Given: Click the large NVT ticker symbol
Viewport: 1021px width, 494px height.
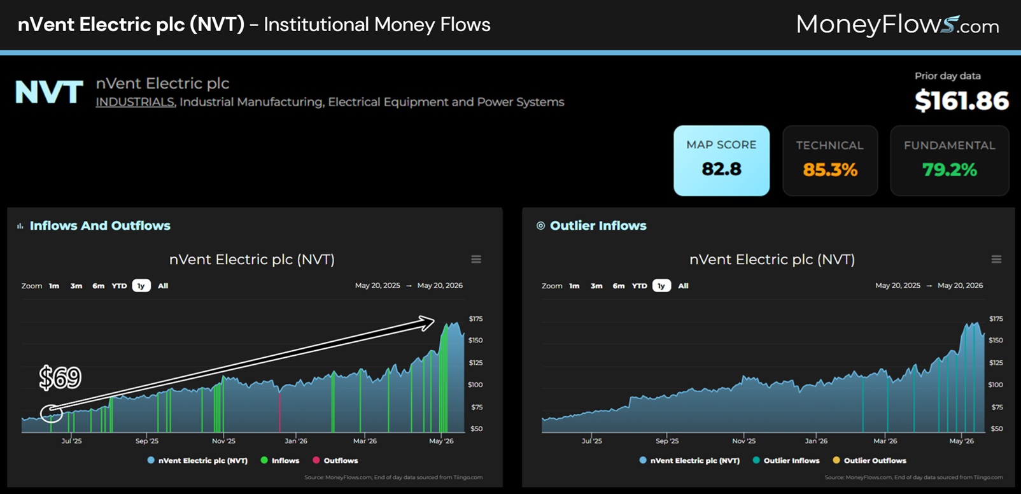Looking at the screenshot, I should (x=49, y=92).
